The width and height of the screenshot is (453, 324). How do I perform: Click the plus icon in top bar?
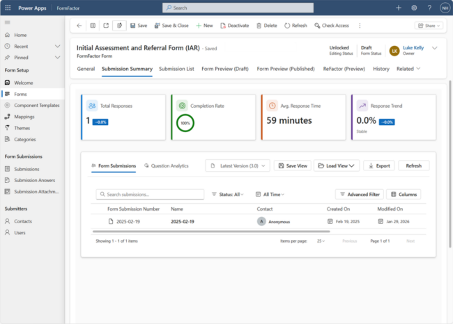(x=399, y=8)
